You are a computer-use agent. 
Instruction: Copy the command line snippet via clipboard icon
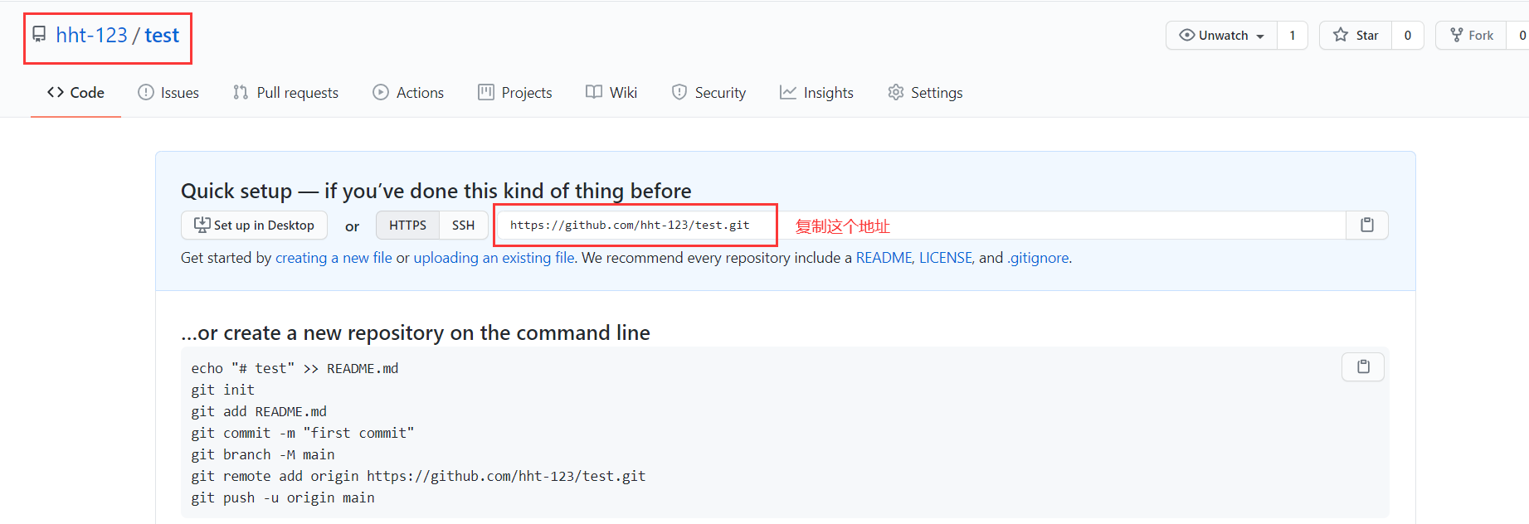tap(1363, 366)
